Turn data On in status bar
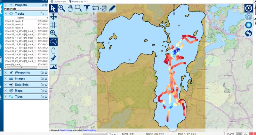 point(246,134)
